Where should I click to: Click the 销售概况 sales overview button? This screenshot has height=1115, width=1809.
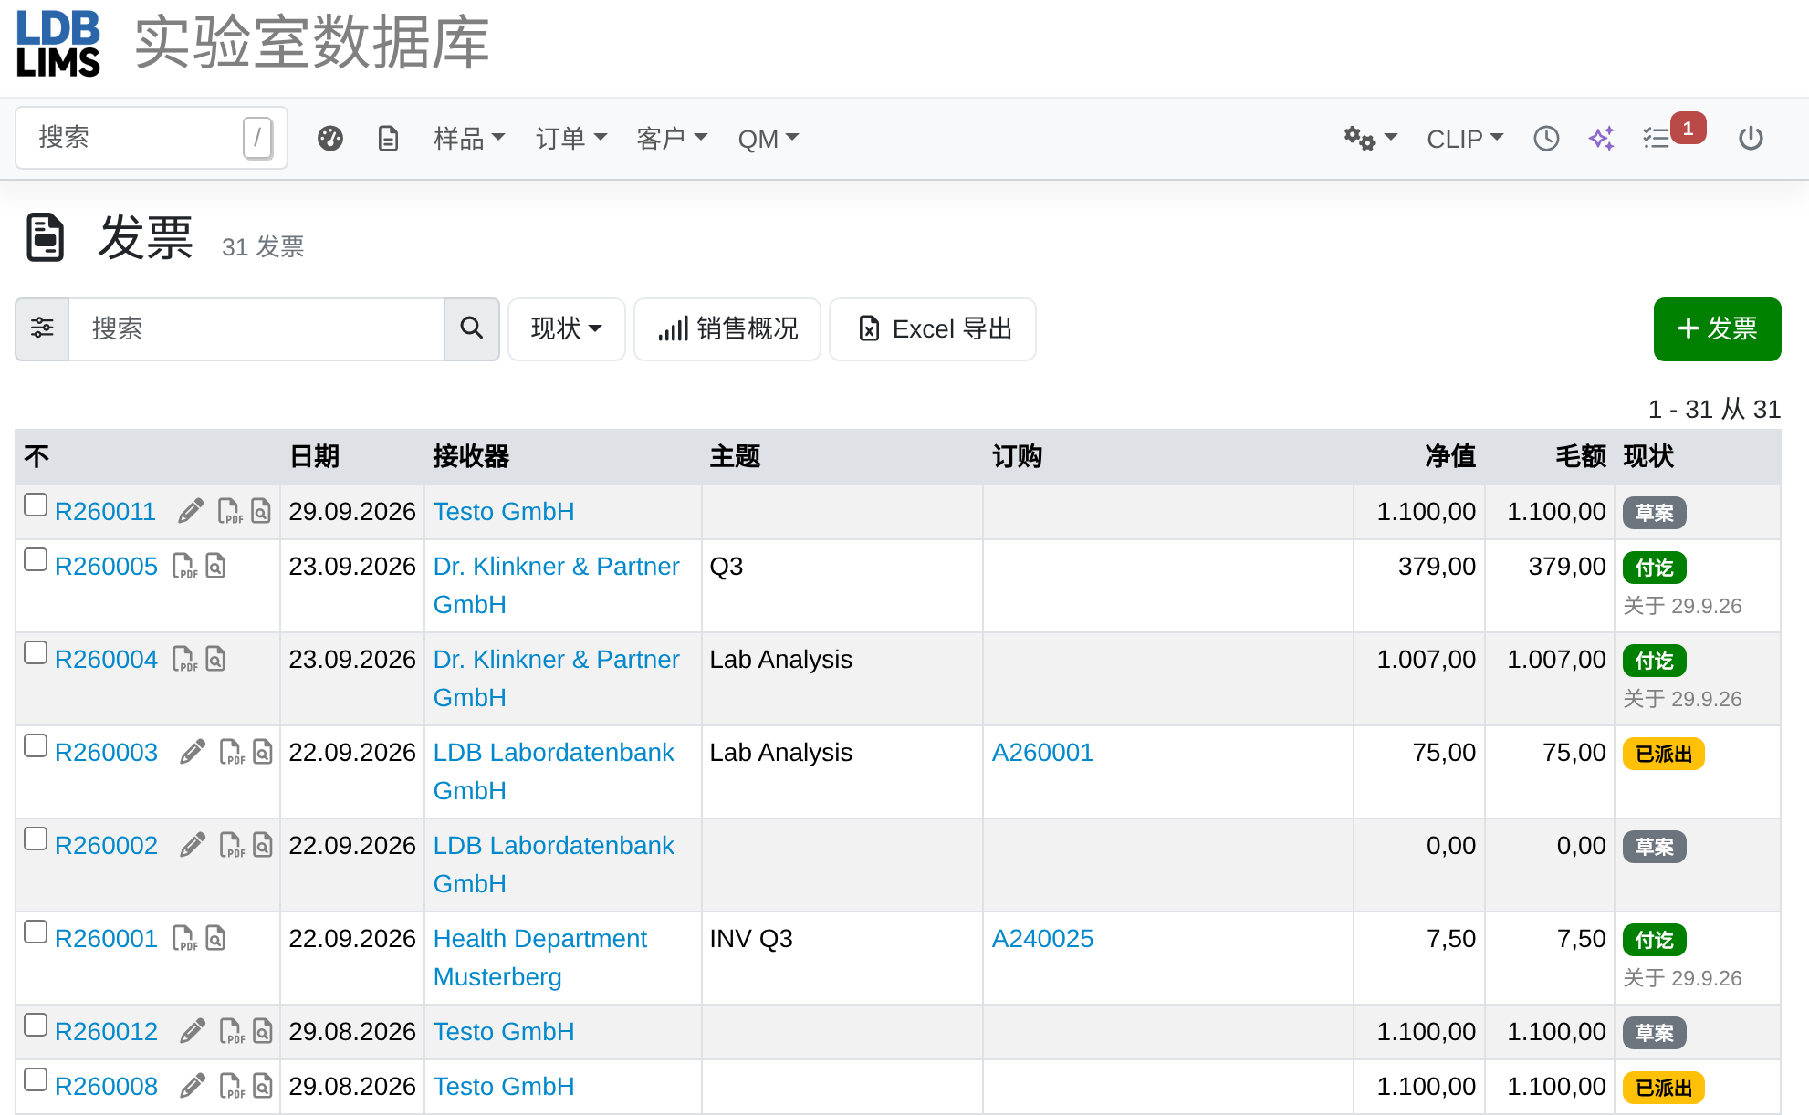[x=727, y=328]
